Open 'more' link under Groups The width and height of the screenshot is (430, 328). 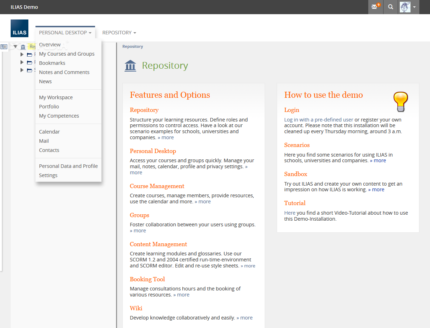[x=138, y=231]
